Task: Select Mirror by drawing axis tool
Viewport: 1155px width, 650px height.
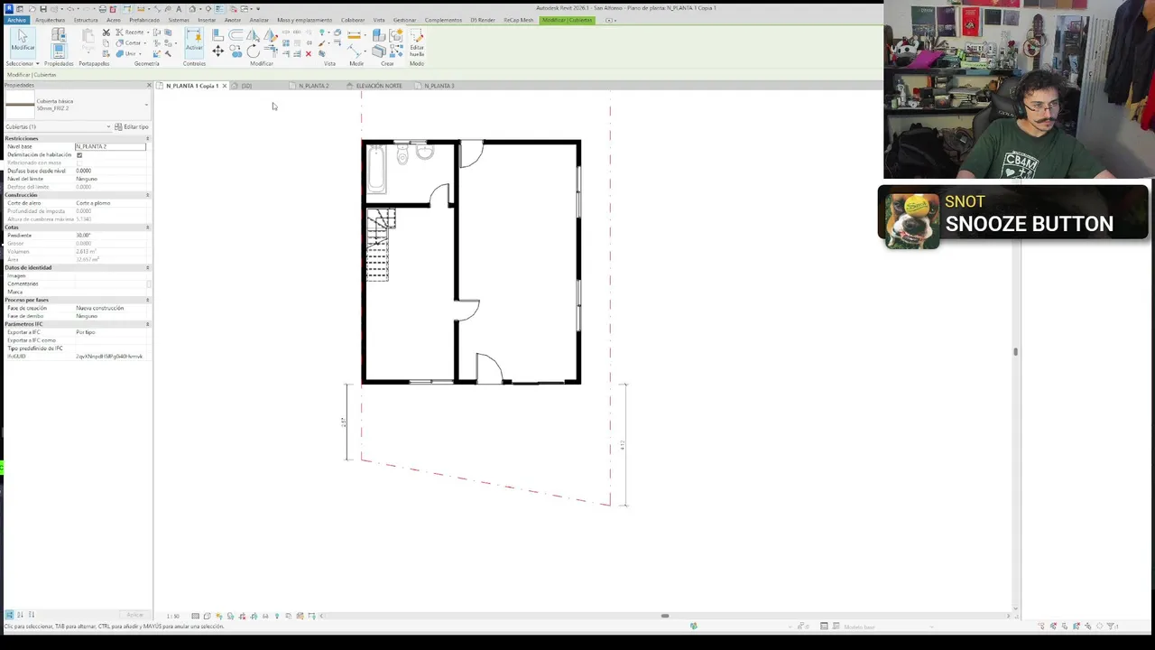Action: pos(270,34)
